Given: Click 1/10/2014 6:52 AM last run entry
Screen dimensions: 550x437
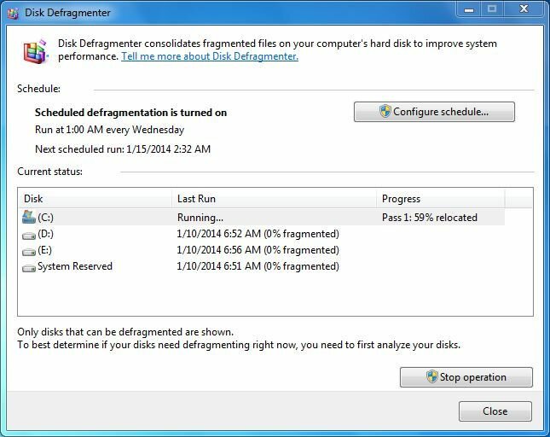Looking at the screenshot, I should [258, 234].
